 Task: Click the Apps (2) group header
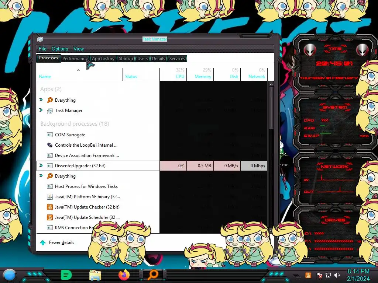click(x=51, y=89)
